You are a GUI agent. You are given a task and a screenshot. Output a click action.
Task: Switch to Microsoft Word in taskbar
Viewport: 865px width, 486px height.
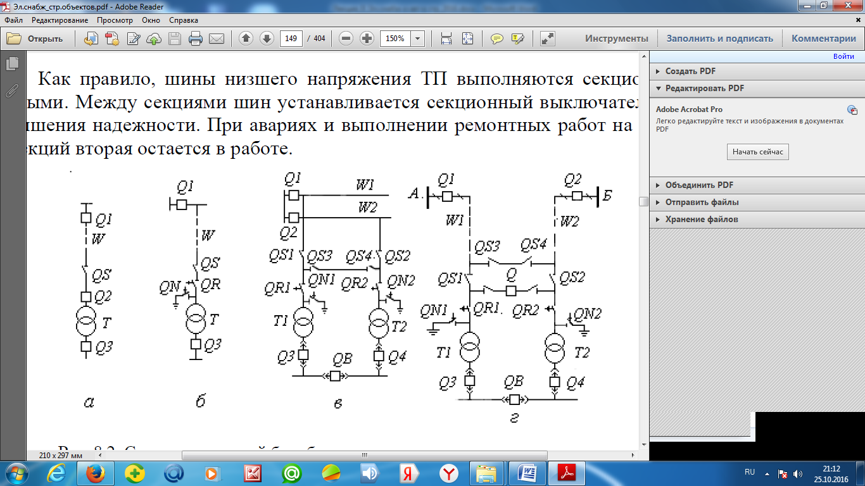click(527, 473)
